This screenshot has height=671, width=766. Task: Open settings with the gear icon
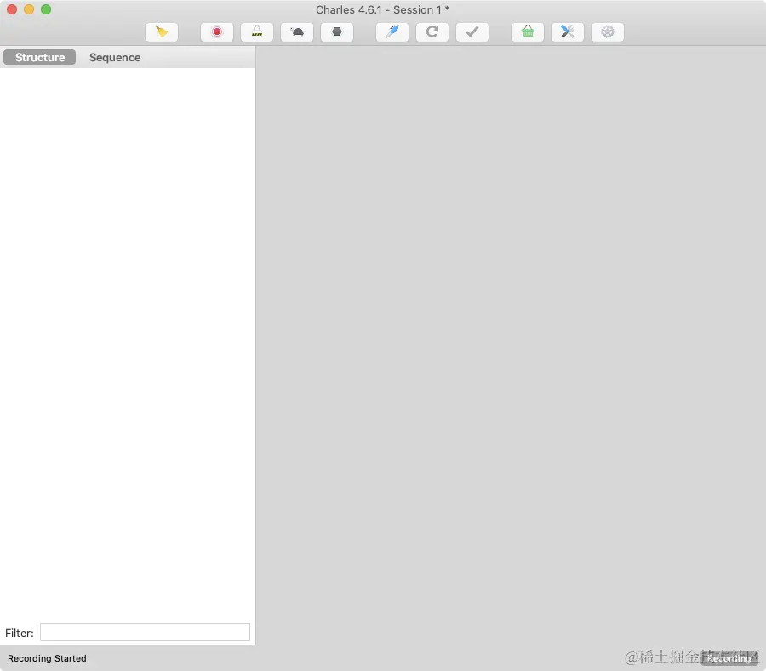click(608, 32)
